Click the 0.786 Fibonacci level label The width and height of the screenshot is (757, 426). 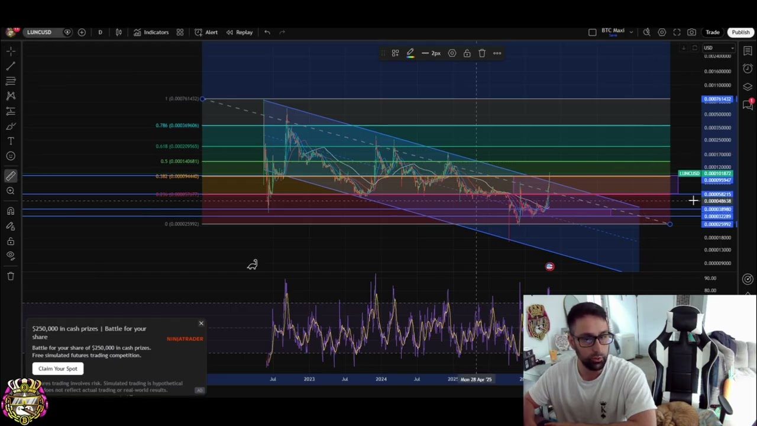click(x=177, y=125)
